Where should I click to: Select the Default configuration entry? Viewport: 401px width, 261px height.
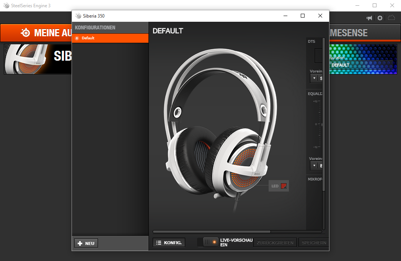point(110,38)
